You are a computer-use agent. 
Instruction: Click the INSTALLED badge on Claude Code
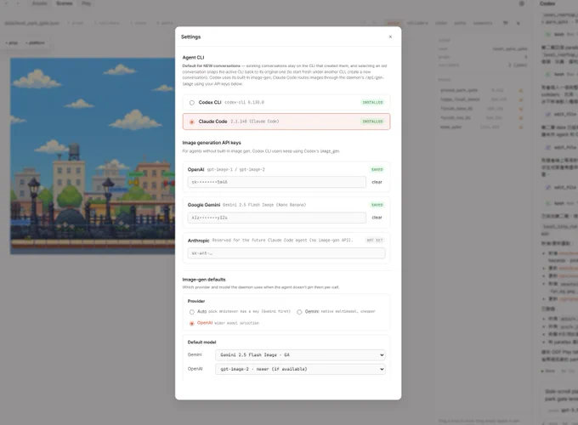coord(372,122)
